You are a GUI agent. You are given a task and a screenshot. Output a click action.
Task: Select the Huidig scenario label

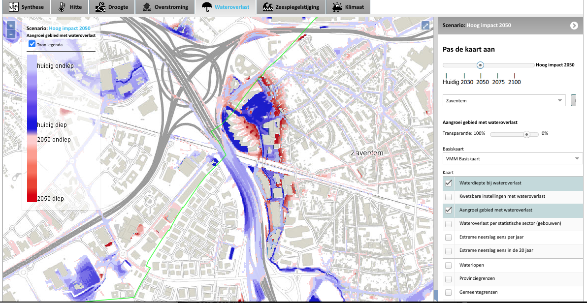pyautogui.click(x=451, y=82)
